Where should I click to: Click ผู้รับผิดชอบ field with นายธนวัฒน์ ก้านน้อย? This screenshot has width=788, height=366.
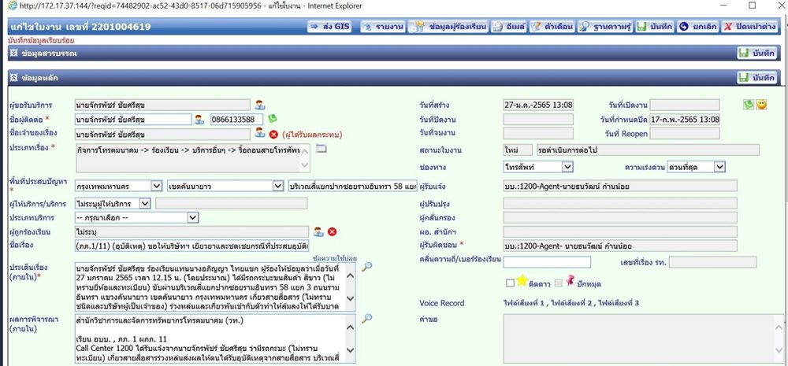point(620,246)
